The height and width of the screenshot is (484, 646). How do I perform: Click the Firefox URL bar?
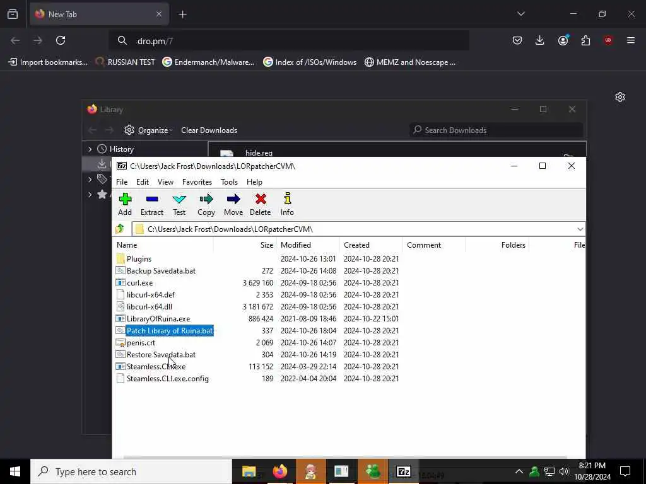tap(289, 41)
